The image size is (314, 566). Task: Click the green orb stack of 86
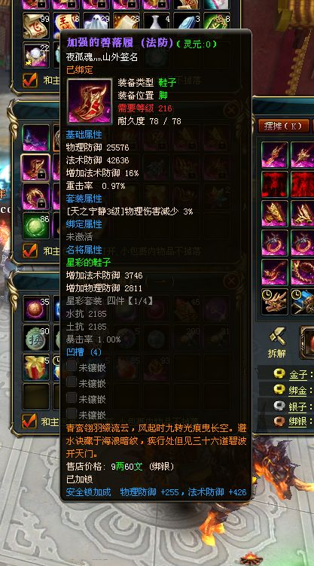click(35, 226)
